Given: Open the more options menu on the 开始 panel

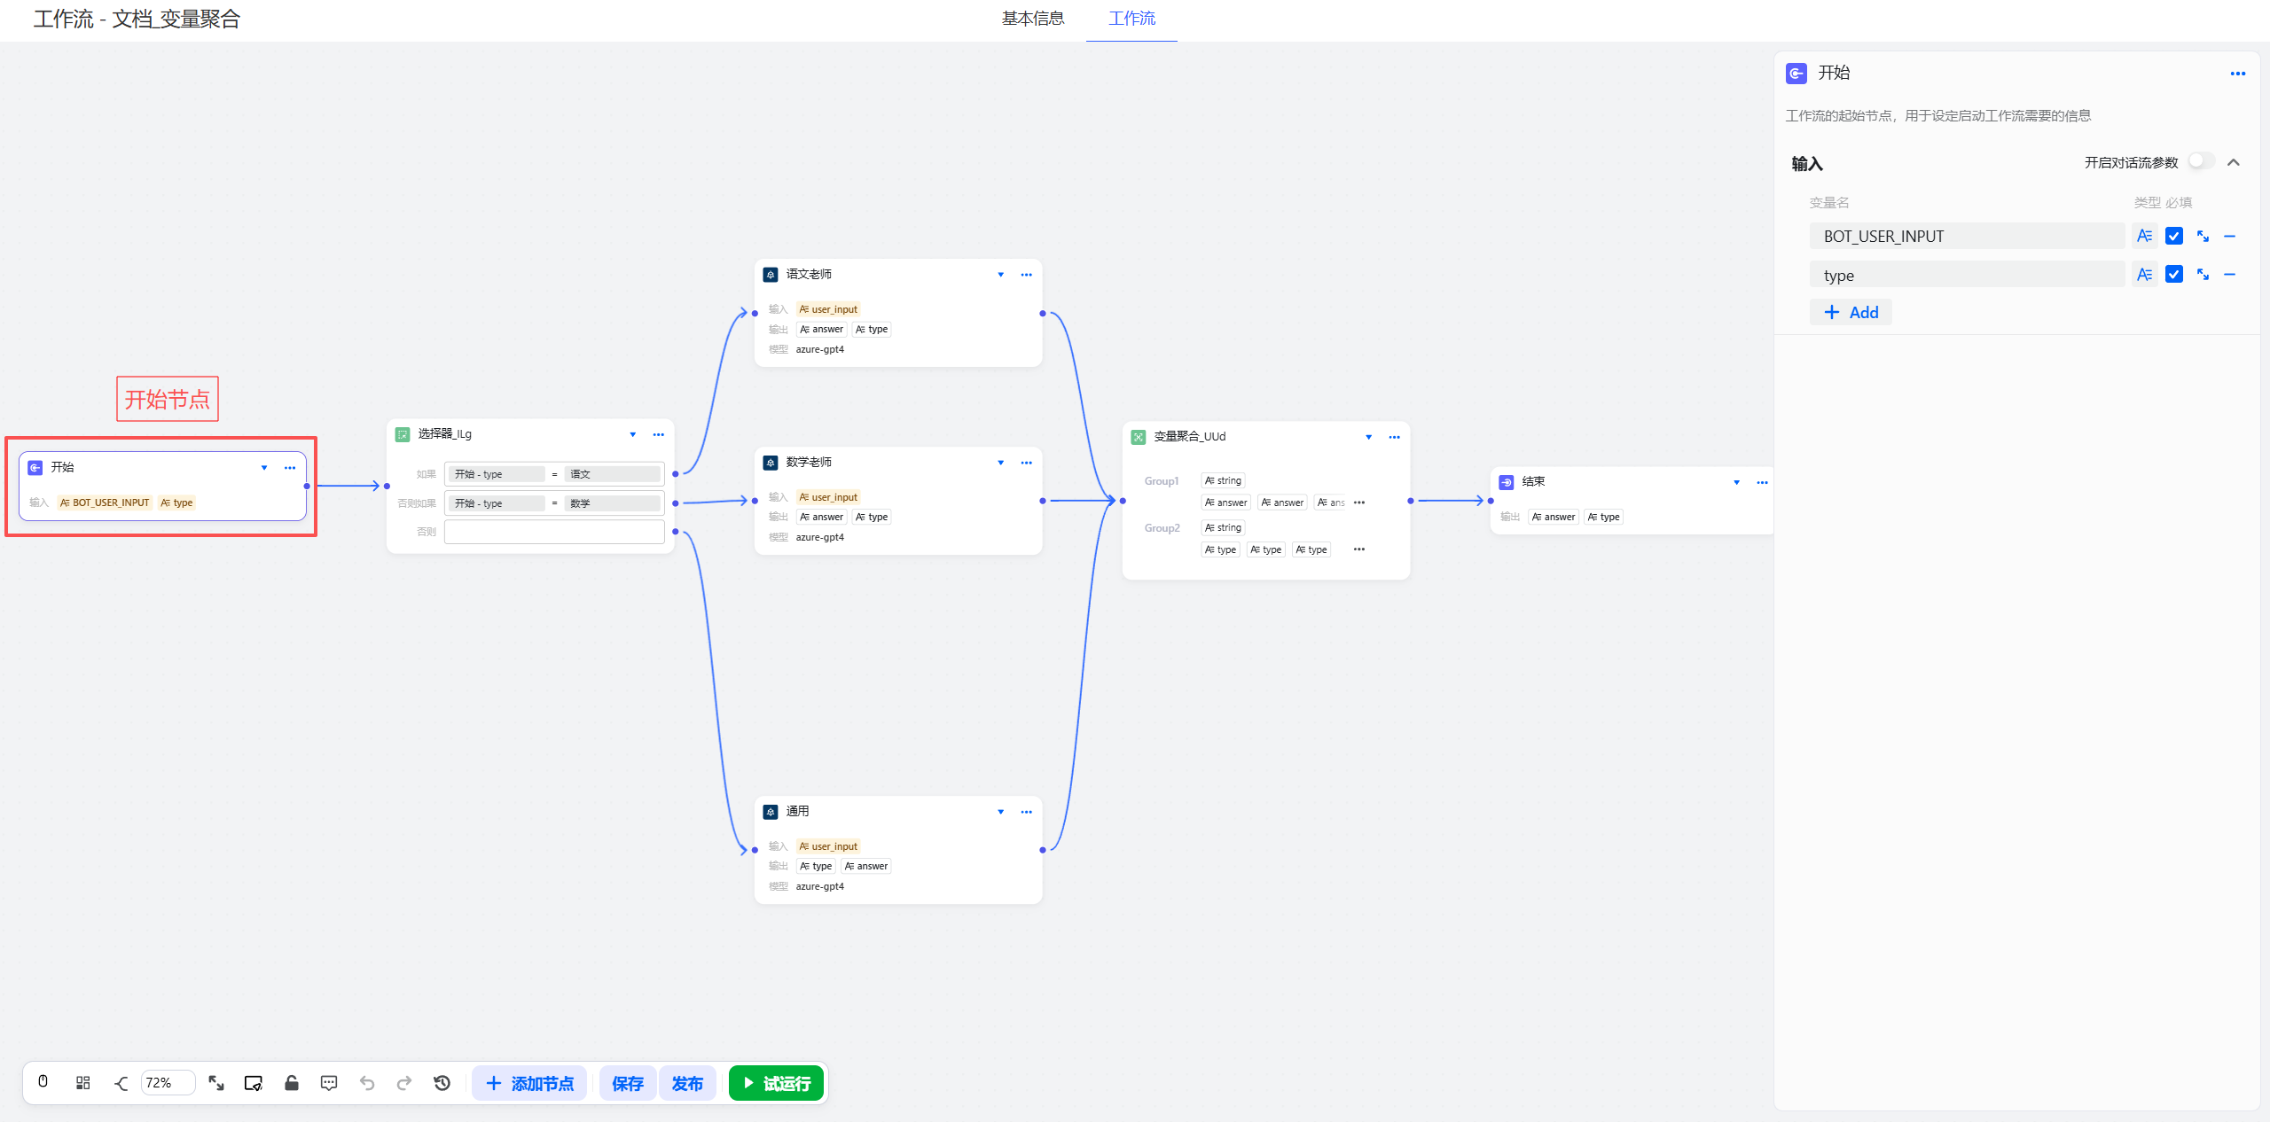Looking at the screenshot, I should pyautogui.click(x=2238, y=74).
